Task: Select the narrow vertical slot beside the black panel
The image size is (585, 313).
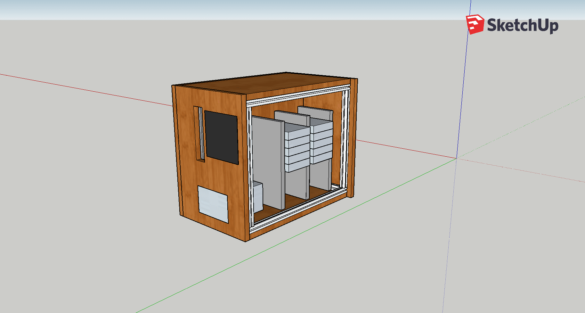Action: [x=199, y=134]
